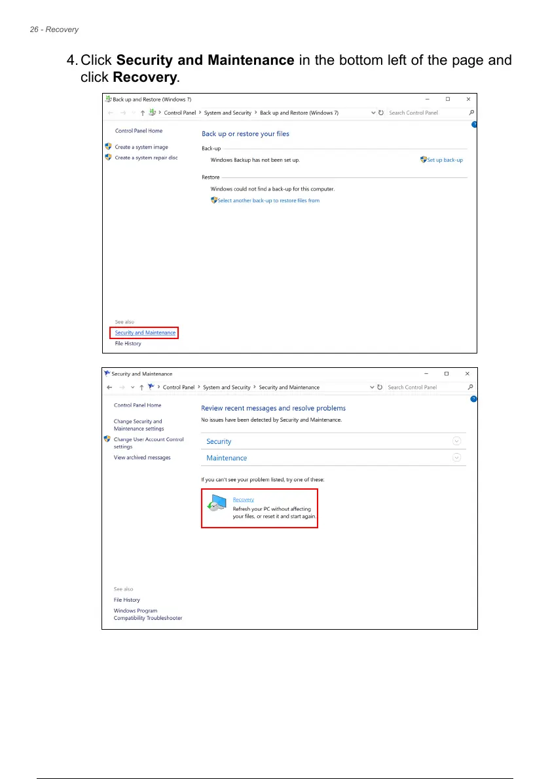550x779 pixels.
Task: Open the Recovery link
Action: click(244, 499)
